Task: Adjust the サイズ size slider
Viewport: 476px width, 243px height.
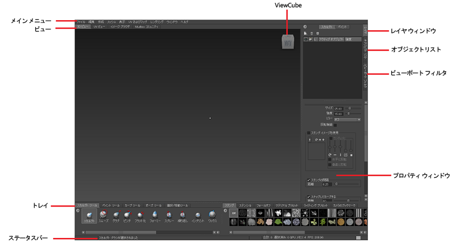Action: coord(353,108)
